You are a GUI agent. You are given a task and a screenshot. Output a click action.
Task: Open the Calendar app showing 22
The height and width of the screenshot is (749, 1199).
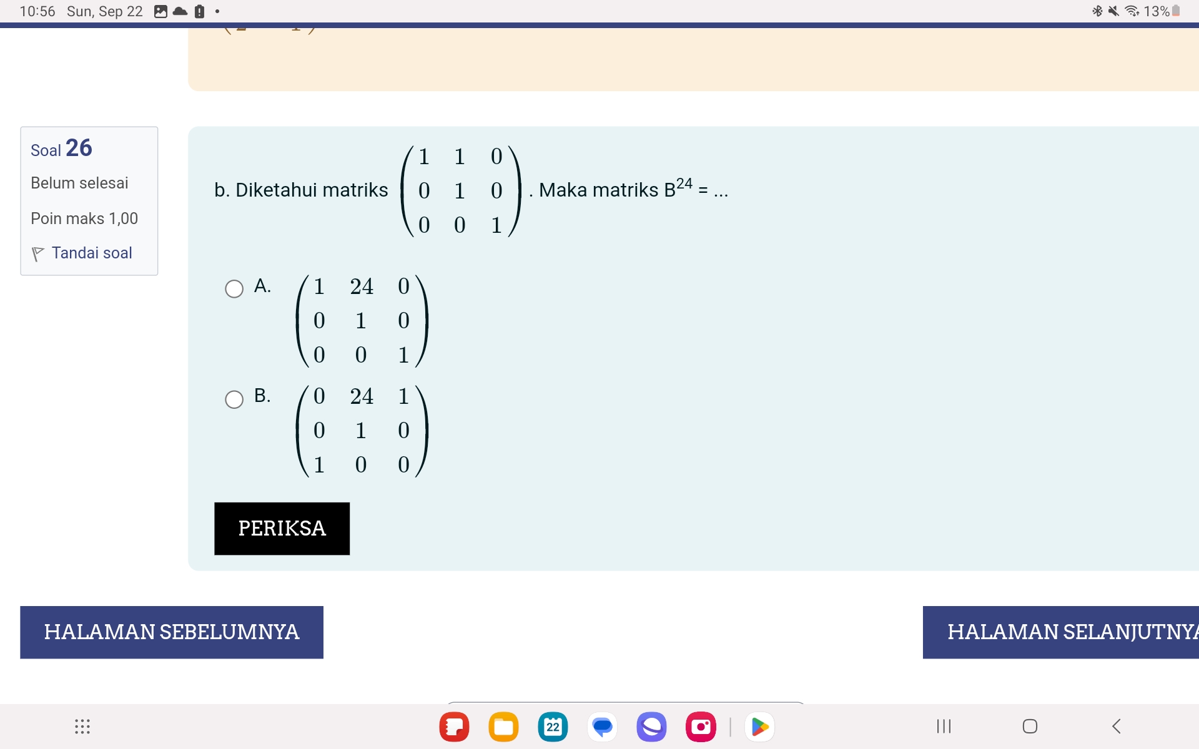pos(553,727)
